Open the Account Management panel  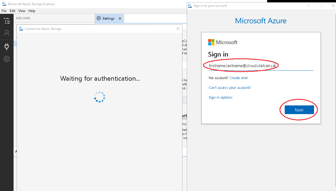tap(7, 33)
